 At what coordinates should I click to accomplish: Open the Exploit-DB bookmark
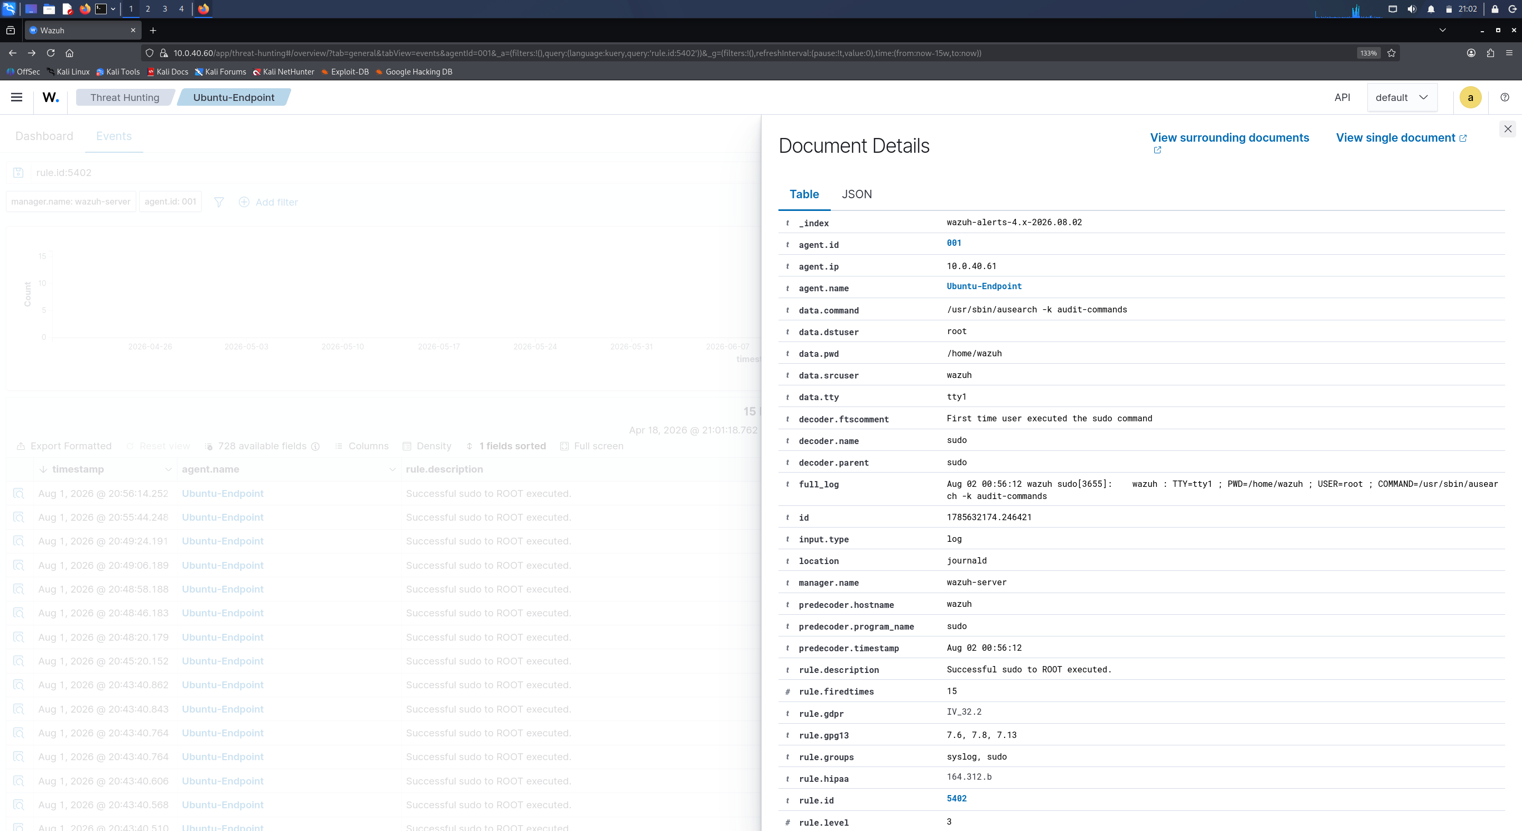click(x=345, y=71)
